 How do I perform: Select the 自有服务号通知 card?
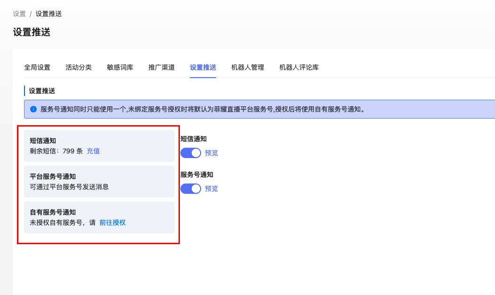click(x=99, y=217)
